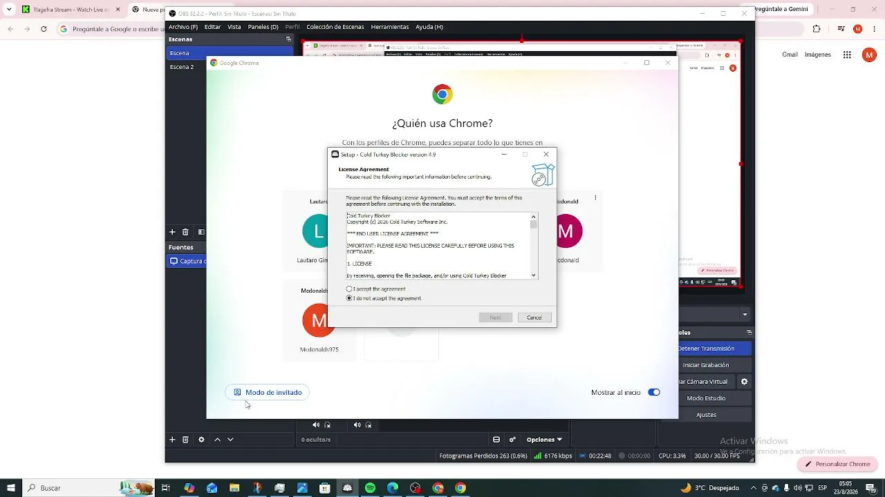
Task: Open the Archivo (F) menu in OBS
Action: 183,27
